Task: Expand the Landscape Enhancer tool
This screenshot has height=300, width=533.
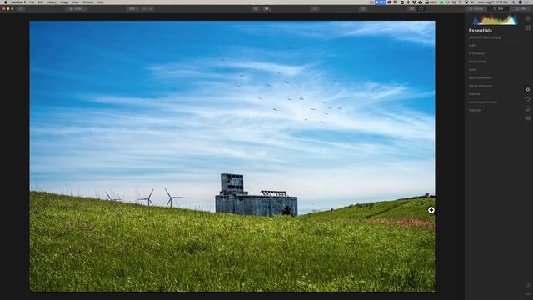Action: [x=483, y=102]
